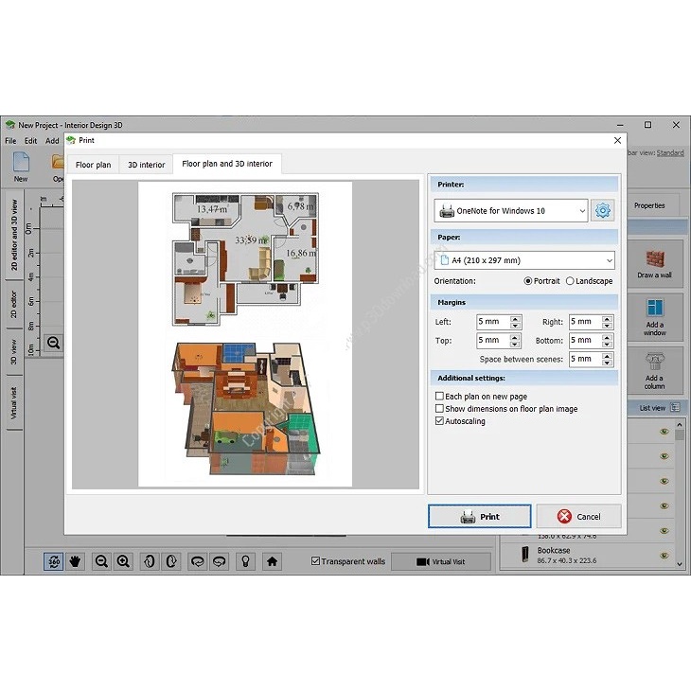Select Floor plan and 3D interior tab
This screenshot has width=691, height=691.
tap(227, 164)
